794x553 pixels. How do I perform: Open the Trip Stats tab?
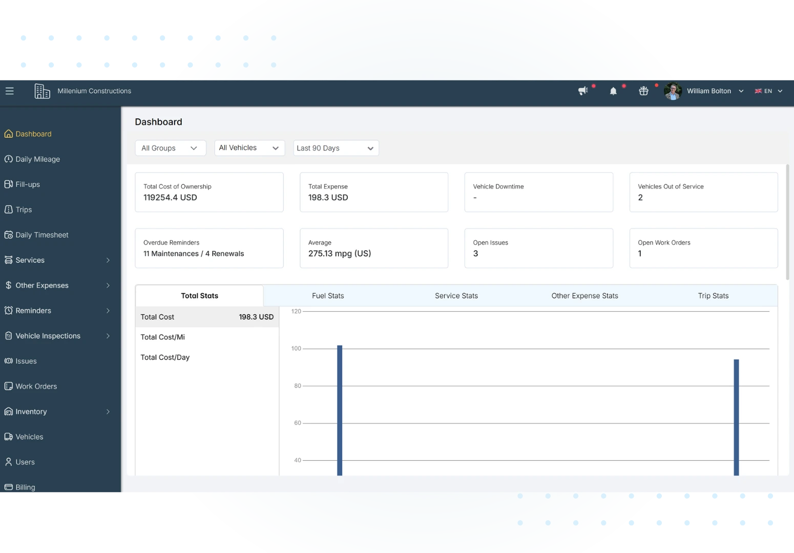[x=713, y=295]
